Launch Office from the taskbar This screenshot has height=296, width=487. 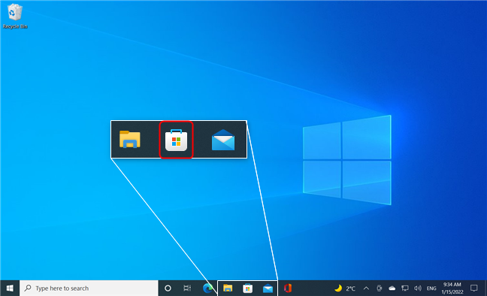tap(288, 288)
